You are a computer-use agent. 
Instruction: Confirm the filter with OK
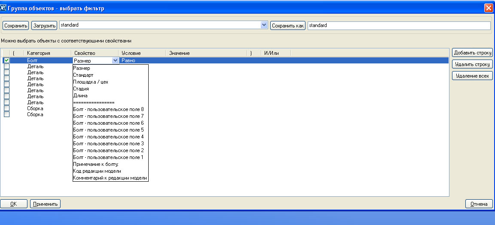click(14, 204)
